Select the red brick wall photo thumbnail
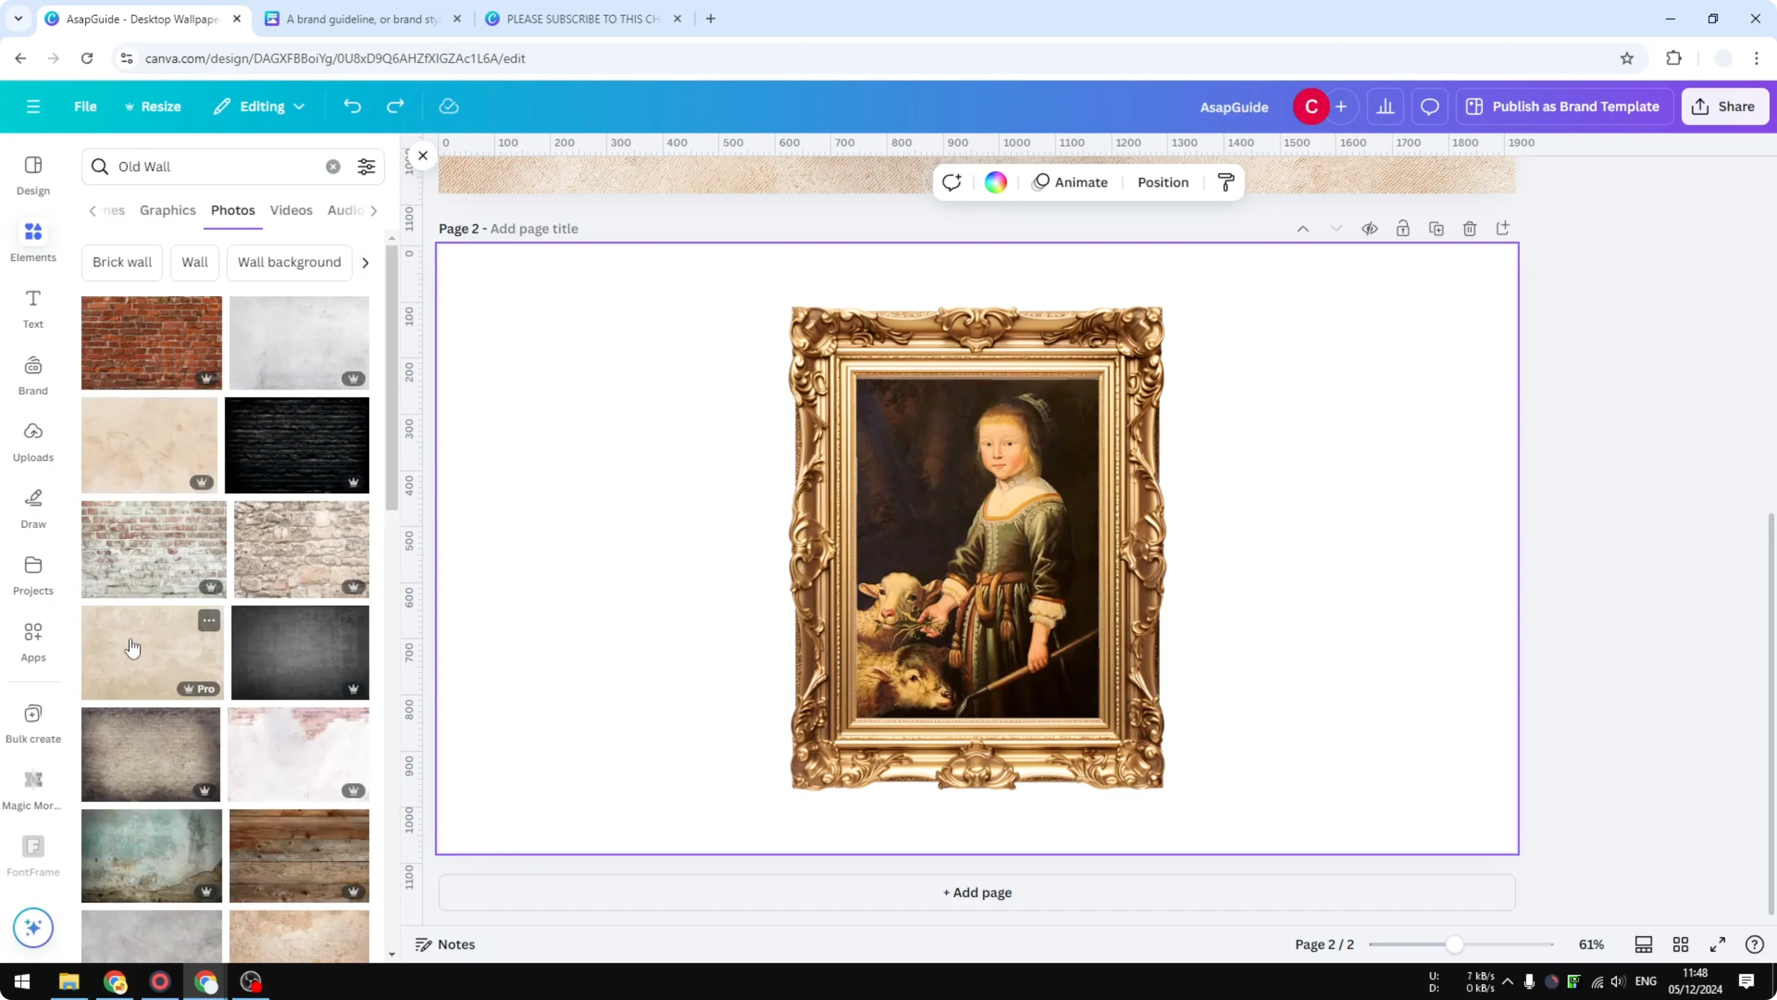Viewport: 1777px width, 1000px height. coord(151,343)
